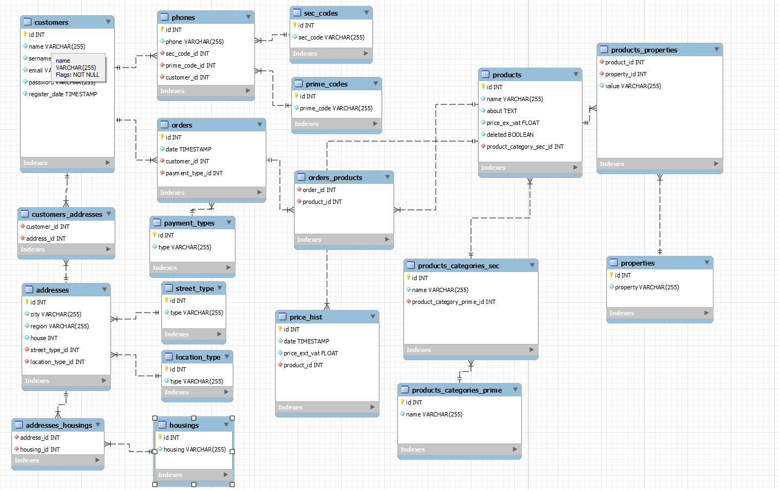779x490 pixels.
Task: Click the products_properties table icon
Action: 604,49
